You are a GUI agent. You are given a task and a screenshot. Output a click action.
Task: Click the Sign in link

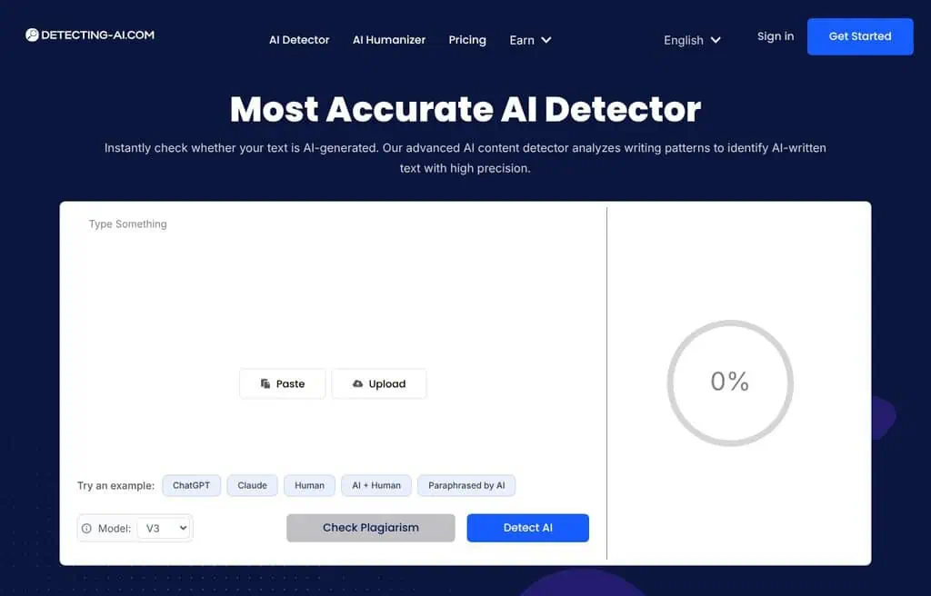[776, 36]
